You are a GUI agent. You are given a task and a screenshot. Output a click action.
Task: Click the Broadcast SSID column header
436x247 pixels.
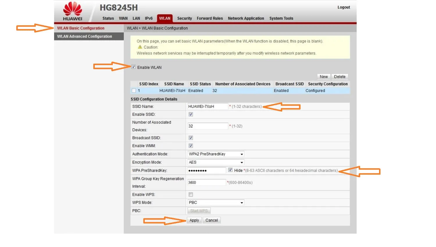point(290,84)
